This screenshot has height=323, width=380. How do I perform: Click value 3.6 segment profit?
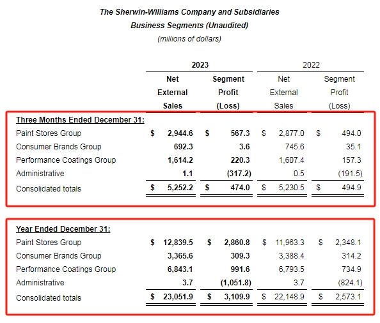coord(244,147)
